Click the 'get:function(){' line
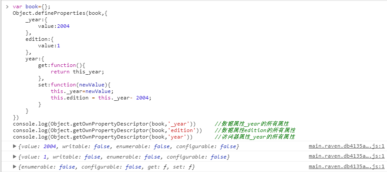The height and width of the screenshot is (172, 387). point(62,65)
